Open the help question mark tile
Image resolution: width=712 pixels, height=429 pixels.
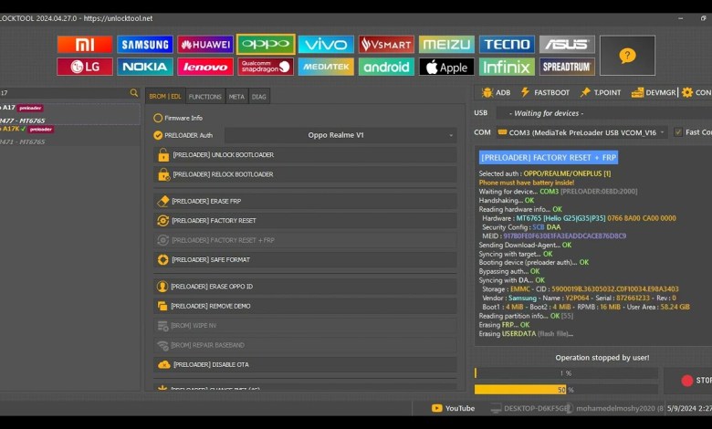pyautogui.click(x=627, y=56)
